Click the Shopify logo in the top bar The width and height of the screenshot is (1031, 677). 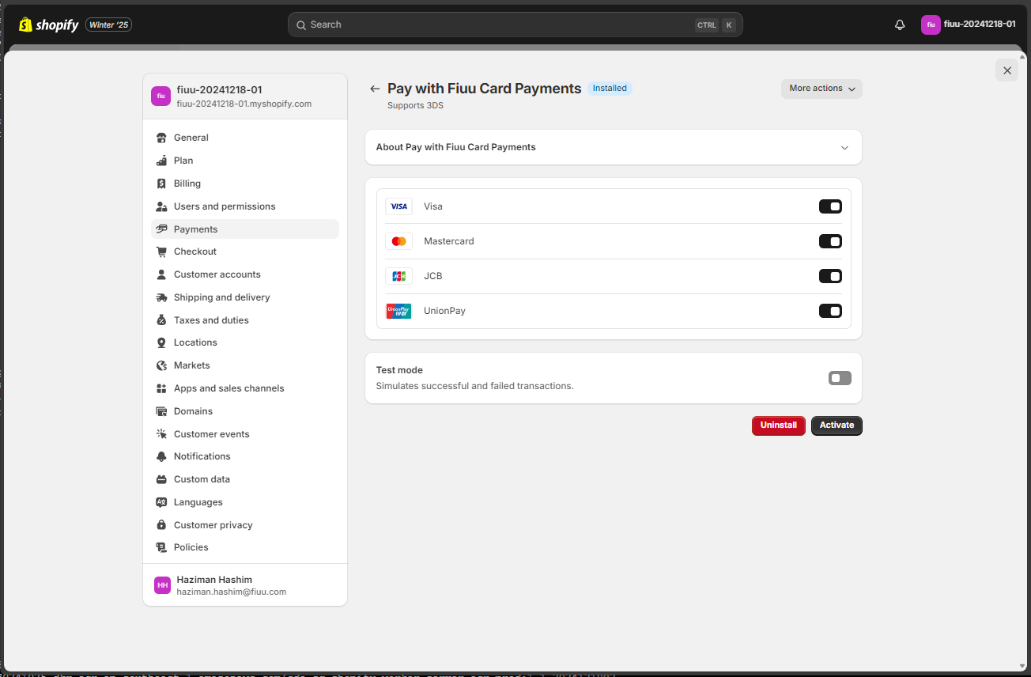pyautogui.click(x=49, y=25)
